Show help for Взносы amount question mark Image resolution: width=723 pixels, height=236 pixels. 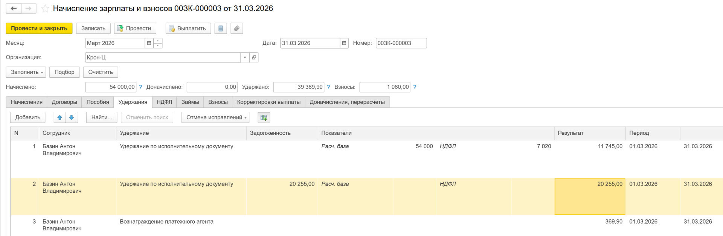point(415,87)
